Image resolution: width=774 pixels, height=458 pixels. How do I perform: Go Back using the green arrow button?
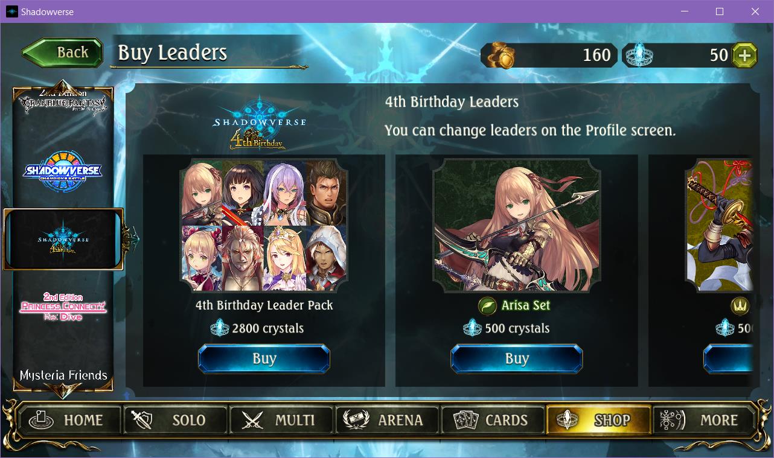coord(63,53)
